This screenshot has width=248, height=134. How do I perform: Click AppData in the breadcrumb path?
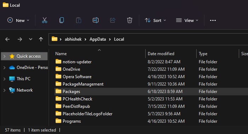(98, 39)
